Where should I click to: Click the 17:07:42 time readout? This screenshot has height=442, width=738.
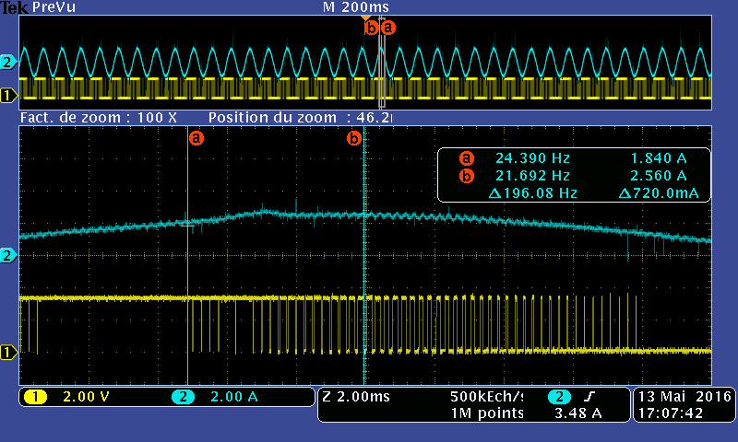671,413
